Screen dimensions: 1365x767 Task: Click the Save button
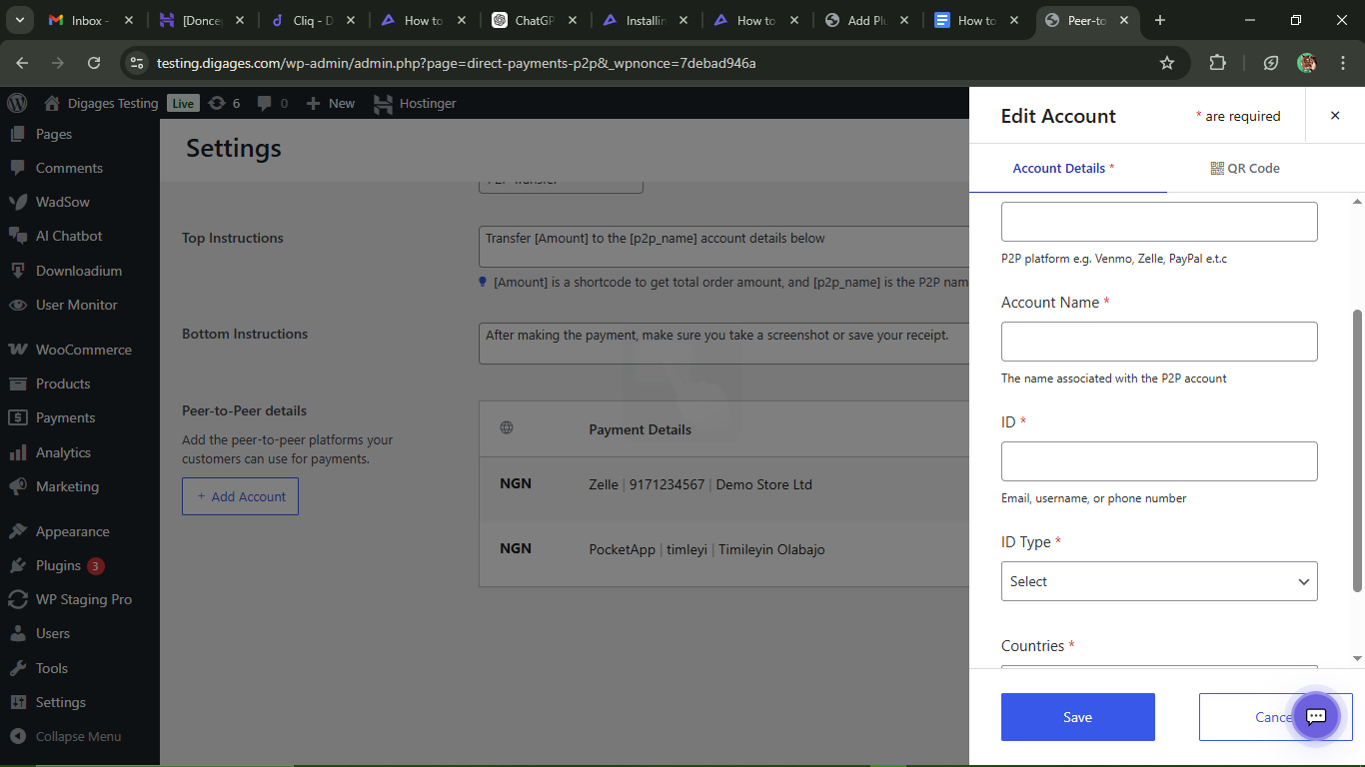1077,717
